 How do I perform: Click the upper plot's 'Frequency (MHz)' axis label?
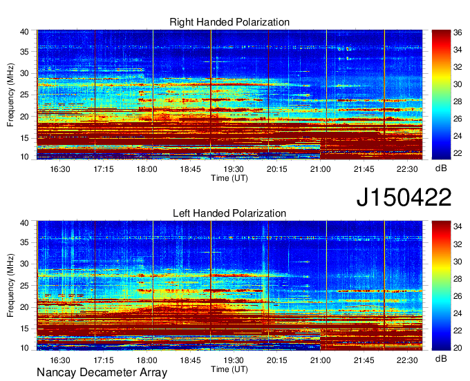click(10, 95)
